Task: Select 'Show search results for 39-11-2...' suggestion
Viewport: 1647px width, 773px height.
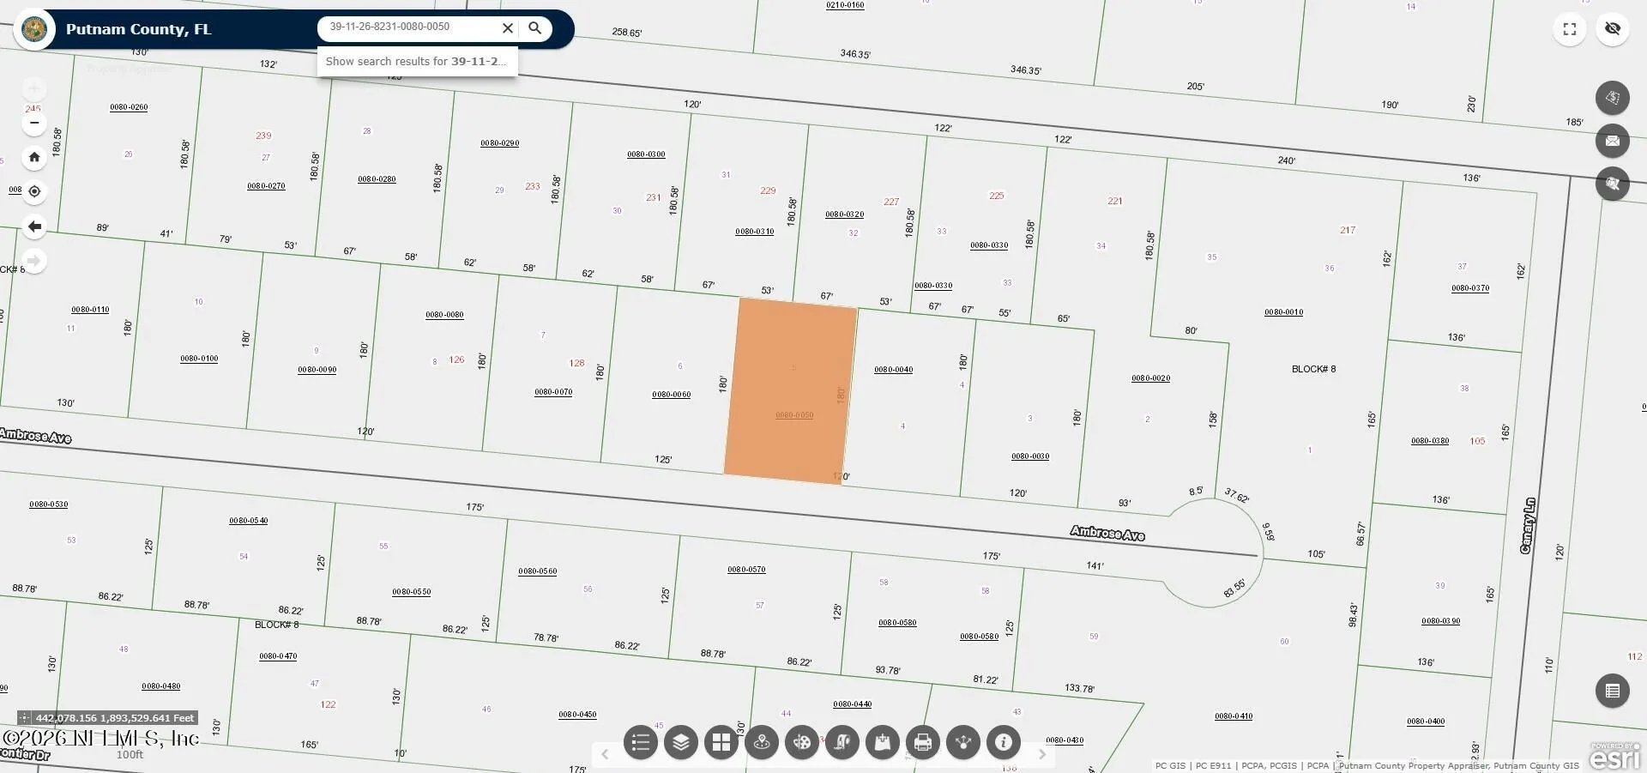Action: tap(417, 62)
